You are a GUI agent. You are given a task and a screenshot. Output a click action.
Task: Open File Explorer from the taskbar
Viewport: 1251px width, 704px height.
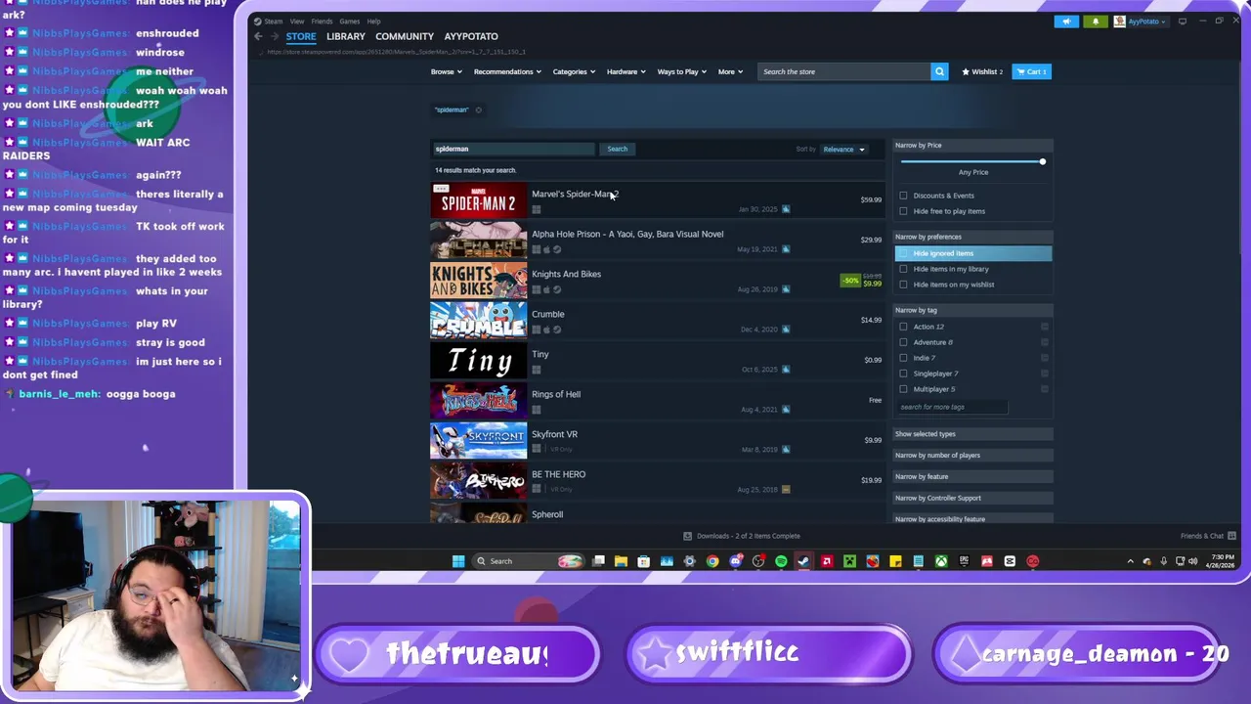coord(621,561)
